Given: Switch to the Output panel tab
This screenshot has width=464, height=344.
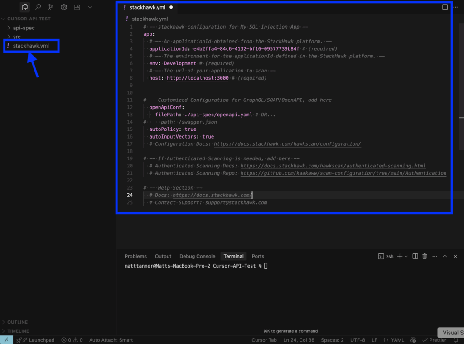Looking at the screenshot, I should coord(163,256).
